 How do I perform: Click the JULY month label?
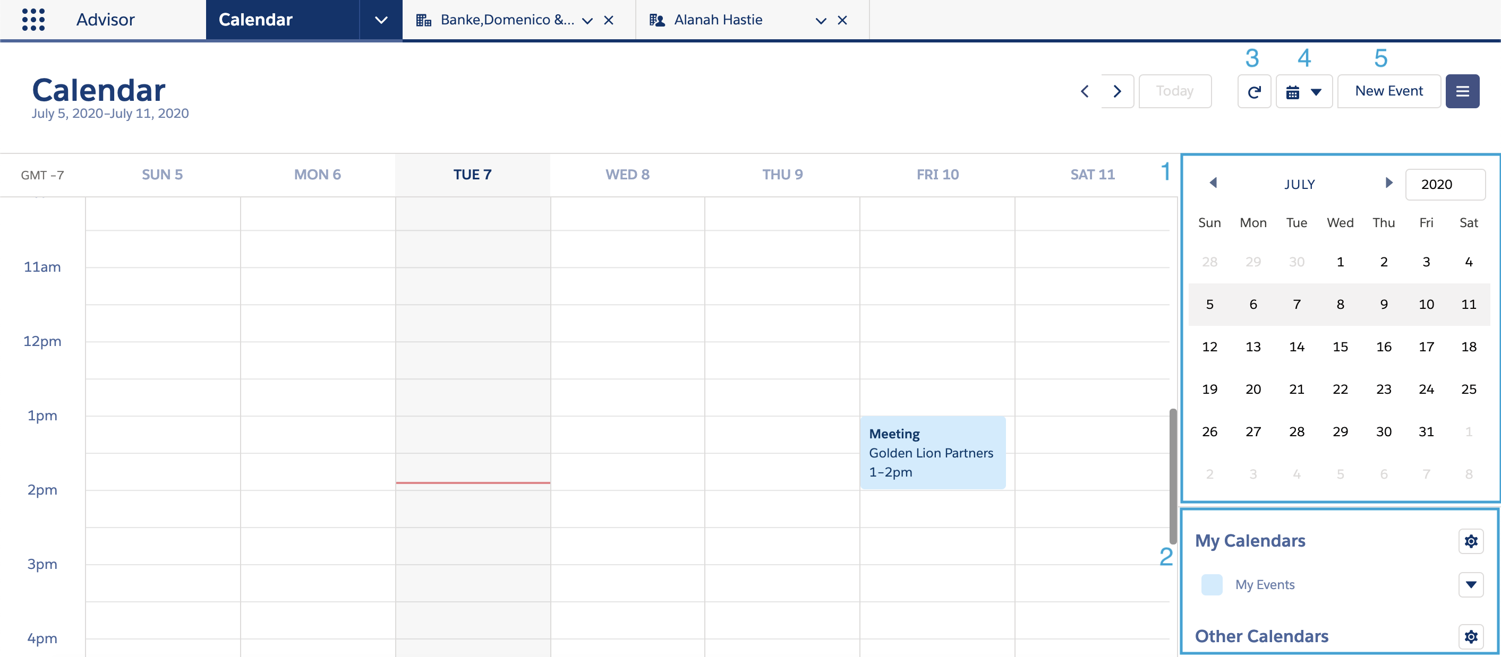pyautogui.click(x=1299, y=185)
